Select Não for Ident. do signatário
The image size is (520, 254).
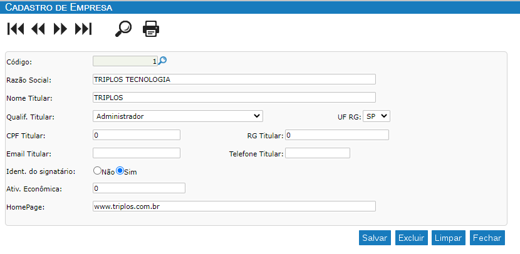(97, 171)
